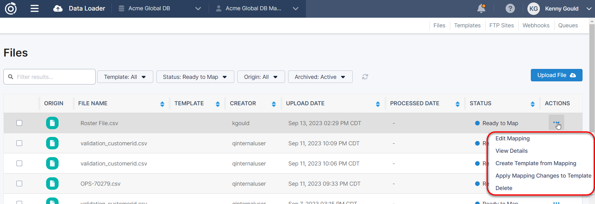Click the application logo in the header
Image resolution: width=595 pixels, height=204 pixels.
pyautogui.click(x=11, y=8)
